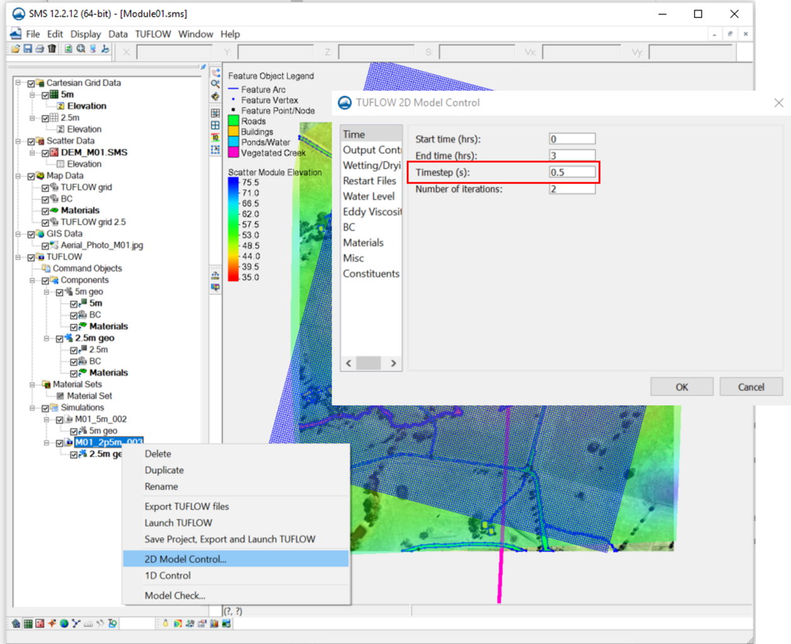Select the Scatter module red icon
This screenshot has width=791, height=644.
click(x=40, y=624)
